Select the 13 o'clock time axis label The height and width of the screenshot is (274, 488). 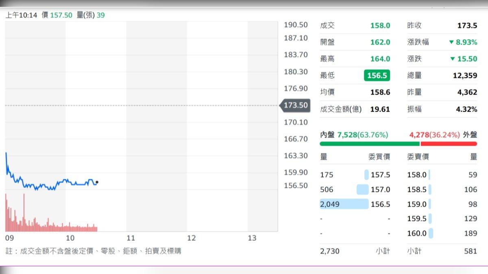(x=252, y=238)
